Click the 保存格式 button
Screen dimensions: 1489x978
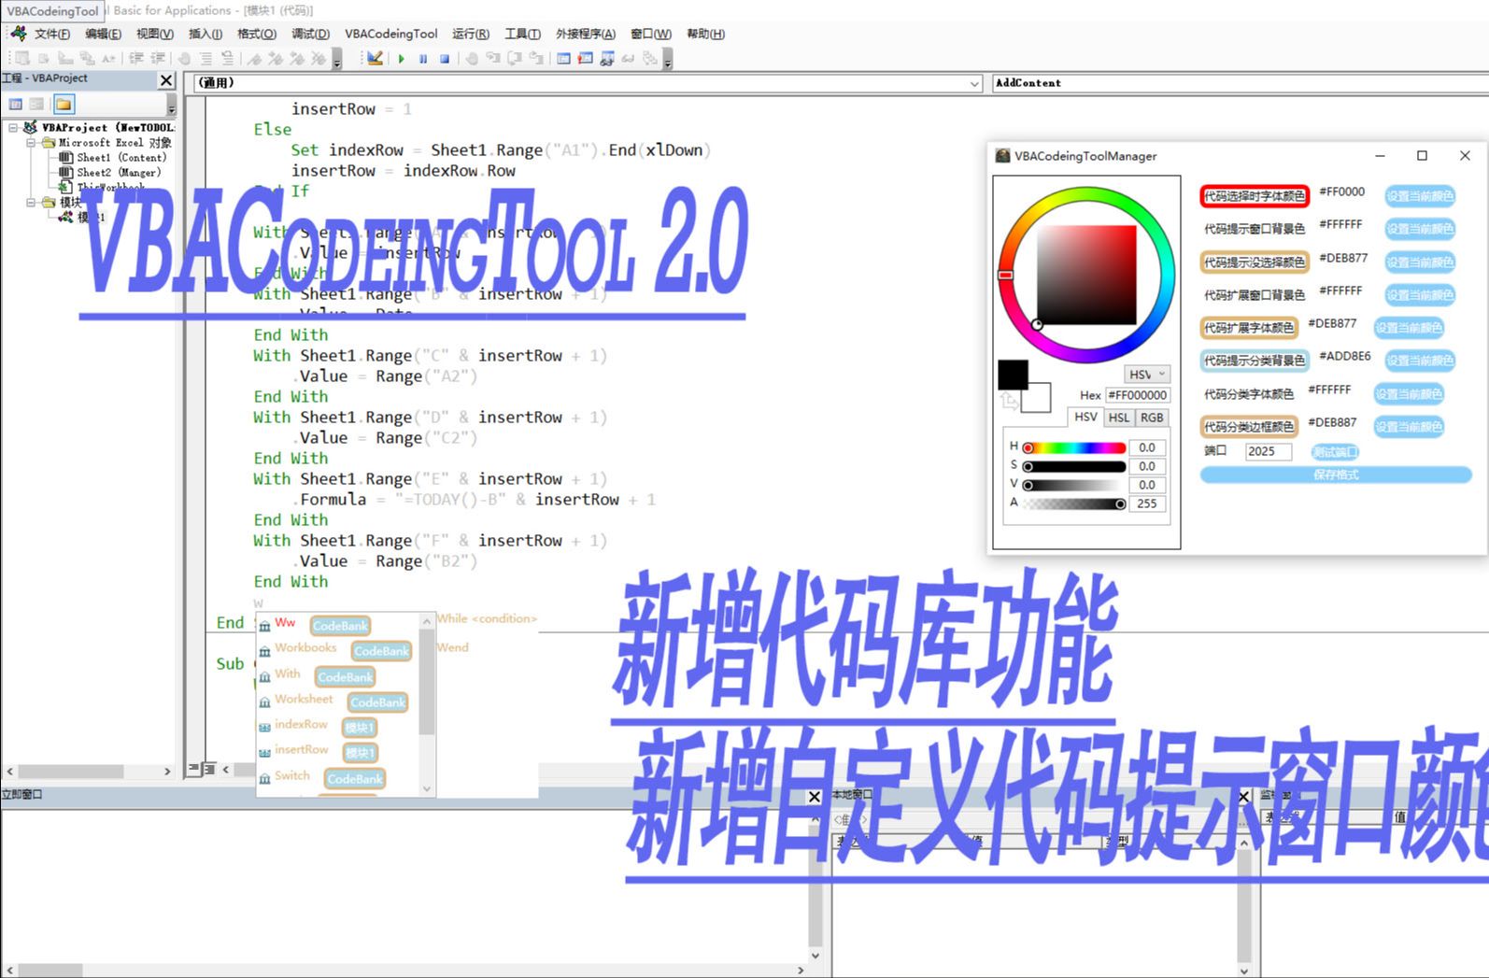coord(1336,475)
